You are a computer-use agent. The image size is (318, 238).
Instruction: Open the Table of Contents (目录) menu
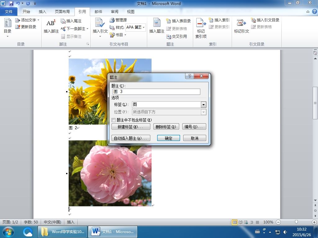7,28
